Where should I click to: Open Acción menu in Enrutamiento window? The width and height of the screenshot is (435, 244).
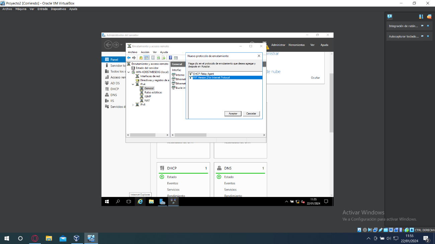[x=145, y=52]
